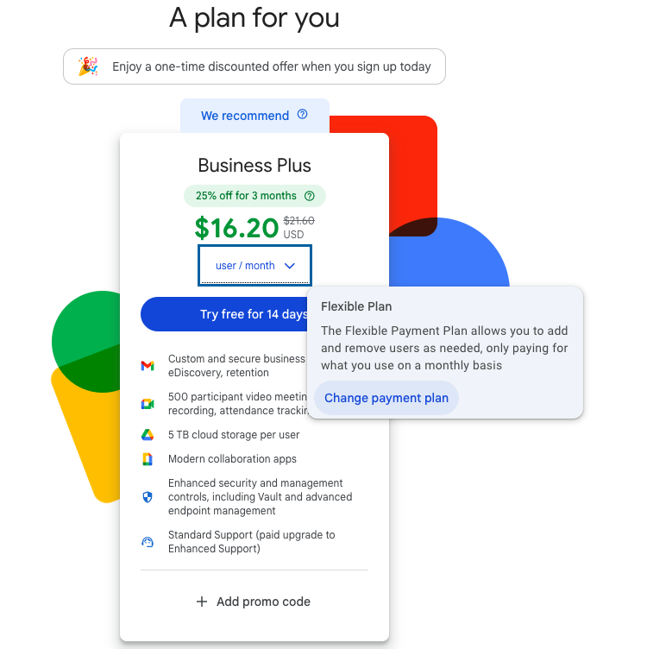This screenshot has width=647, height=649.
Task: Select the We recommend tab label
Action: coord(245,116)
